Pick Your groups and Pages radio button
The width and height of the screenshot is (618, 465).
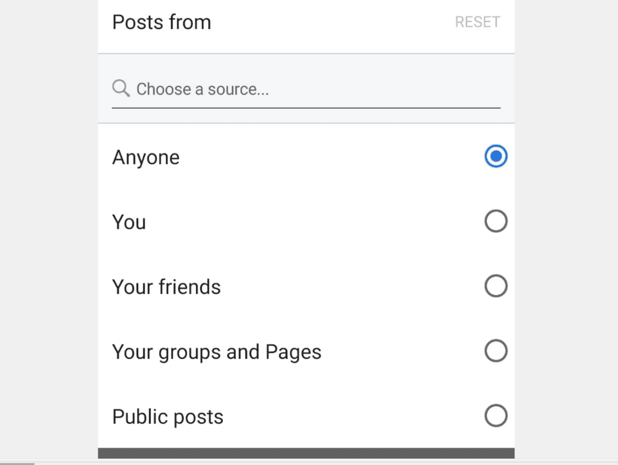tap(496, 350)
